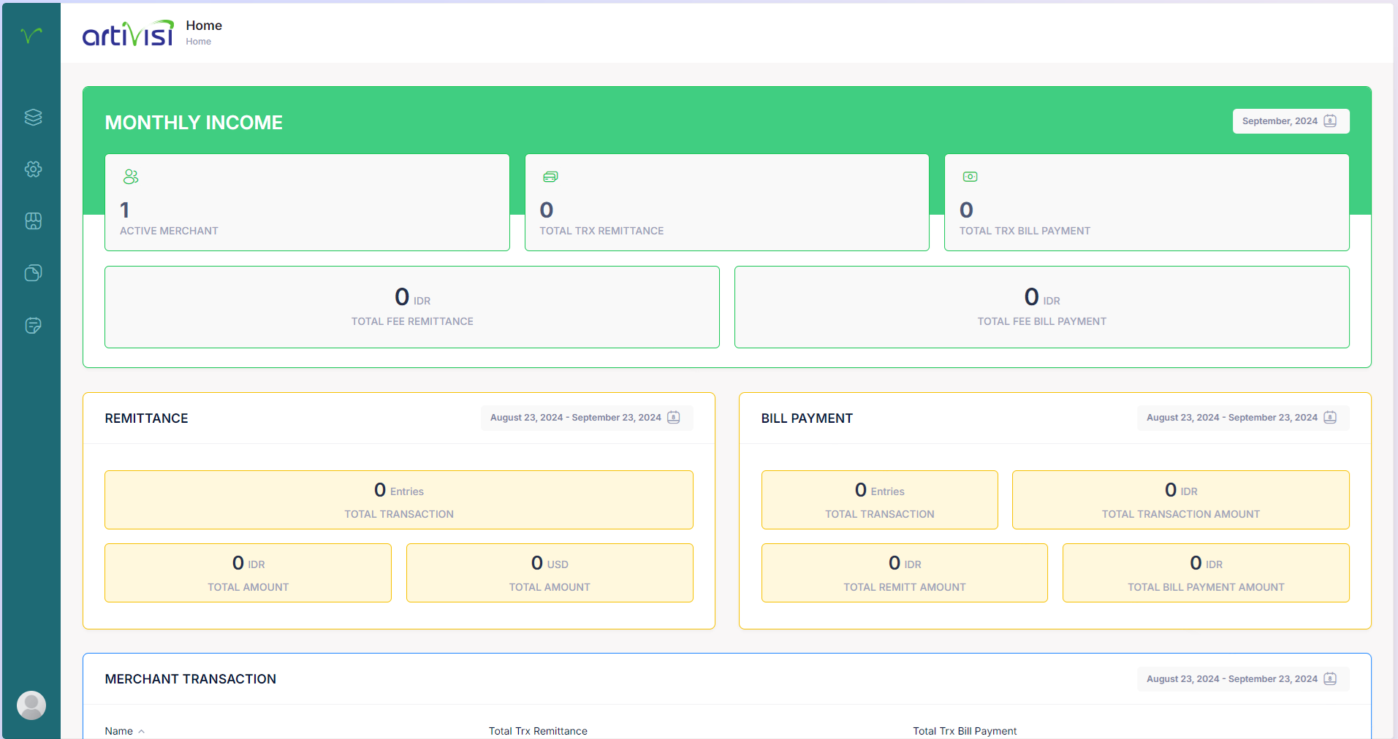Open settings via the gear icon
The height and width of the screenshot is (739, 1398).
click(32, 169)
